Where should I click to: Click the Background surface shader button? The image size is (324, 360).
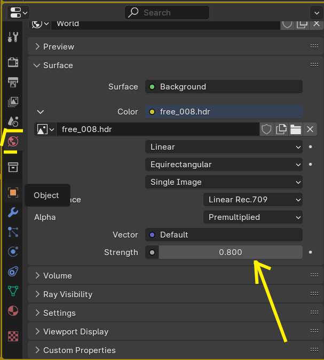pyautogui.click(x=223, y=87)
